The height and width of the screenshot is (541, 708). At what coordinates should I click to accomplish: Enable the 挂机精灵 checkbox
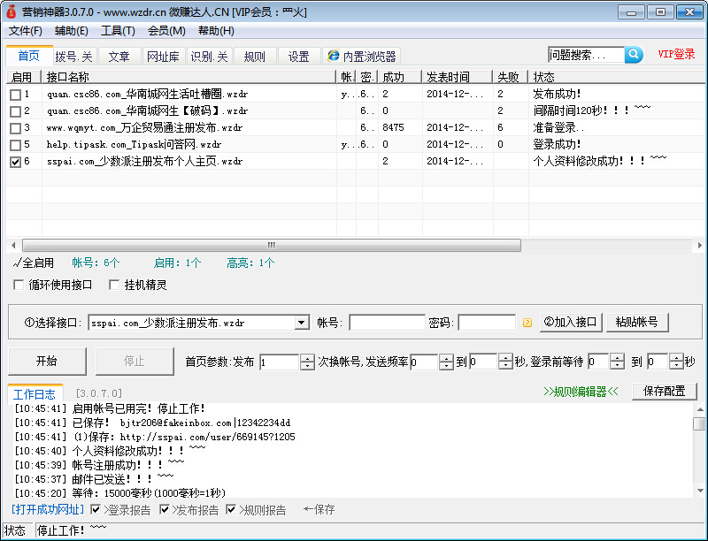[115, 285]
